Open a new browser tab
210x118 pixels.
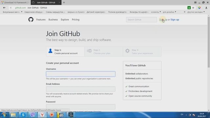coord(64,2)
